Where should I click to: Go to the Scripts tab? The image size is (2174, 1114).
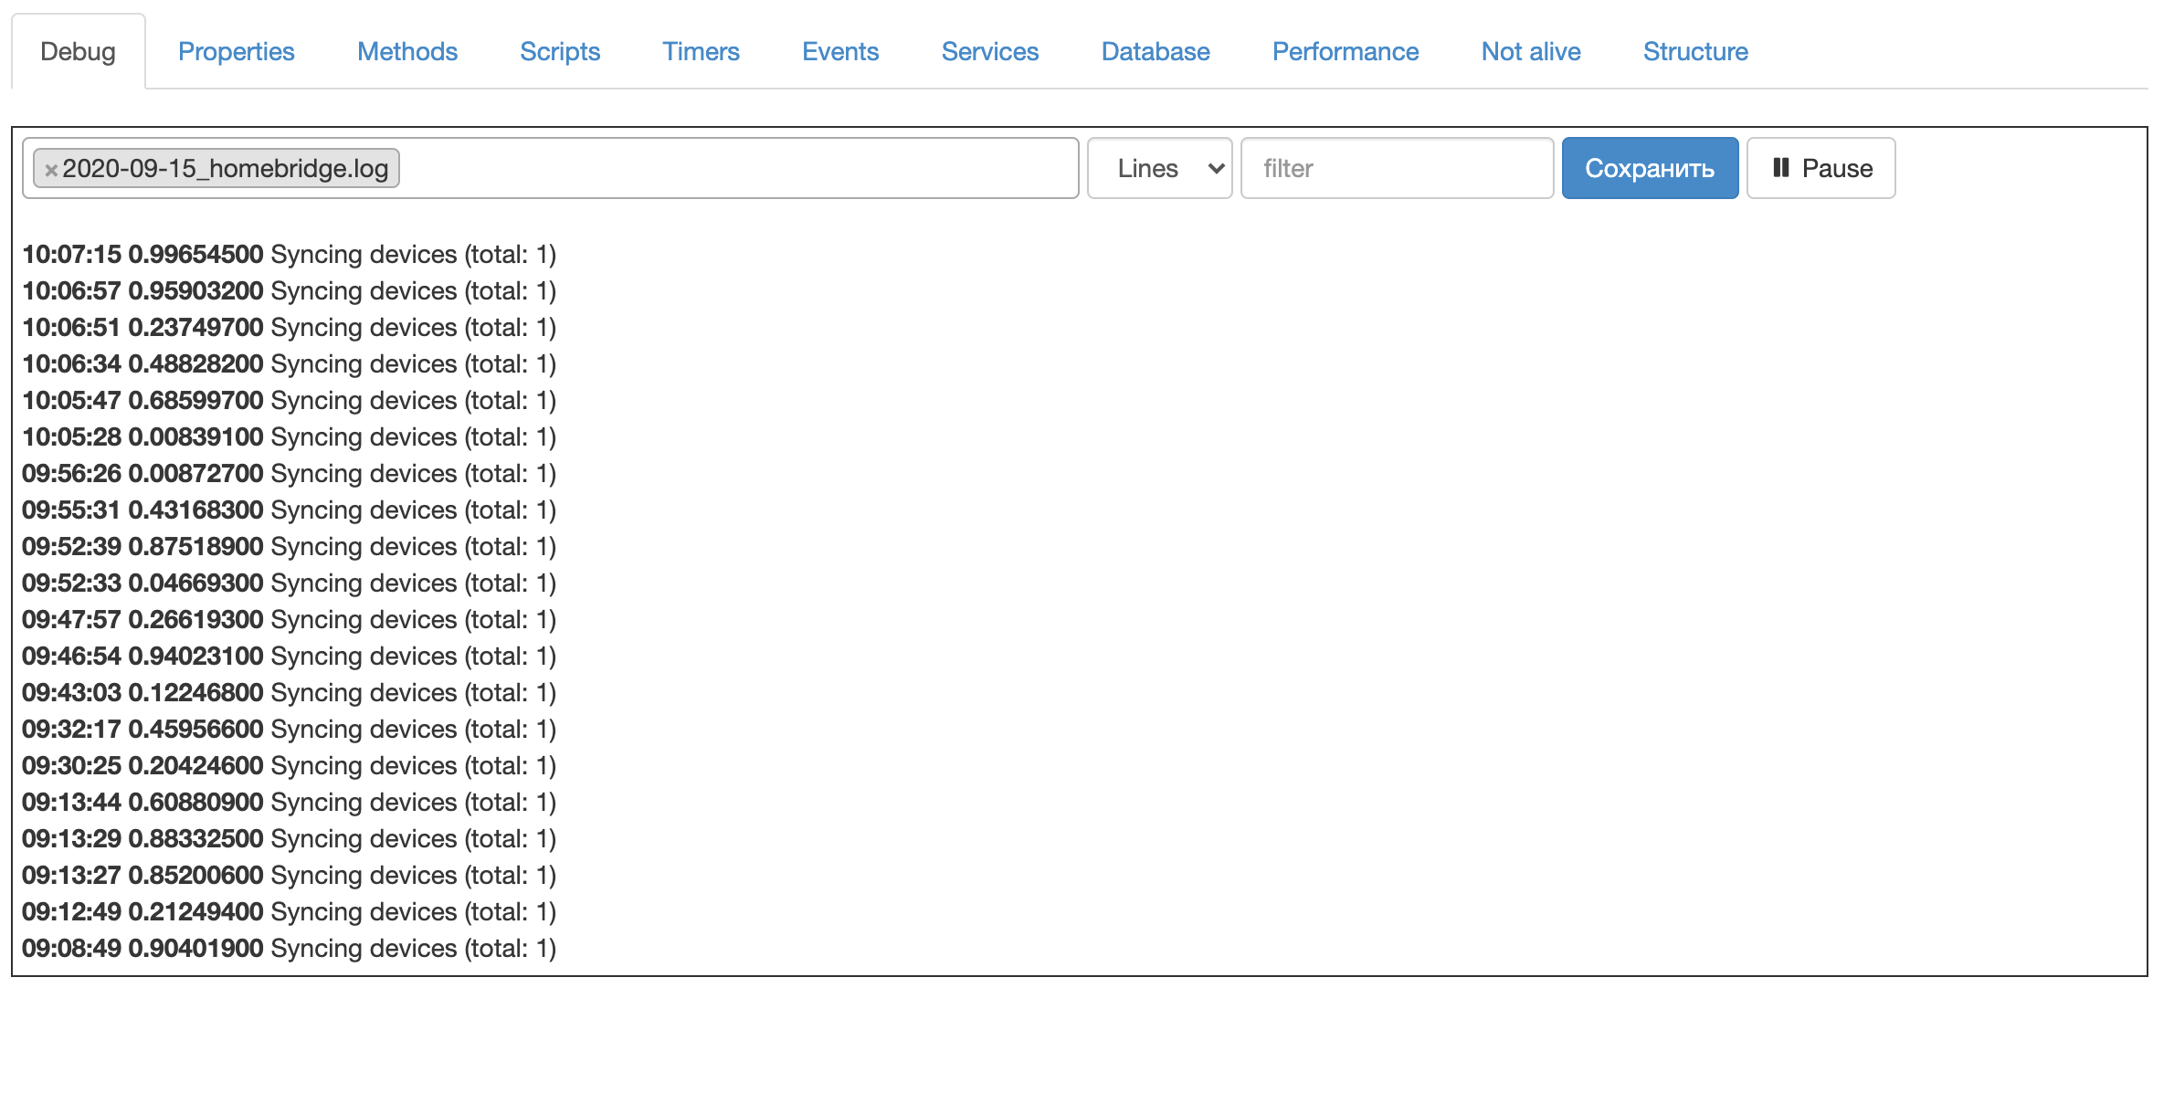559,51
